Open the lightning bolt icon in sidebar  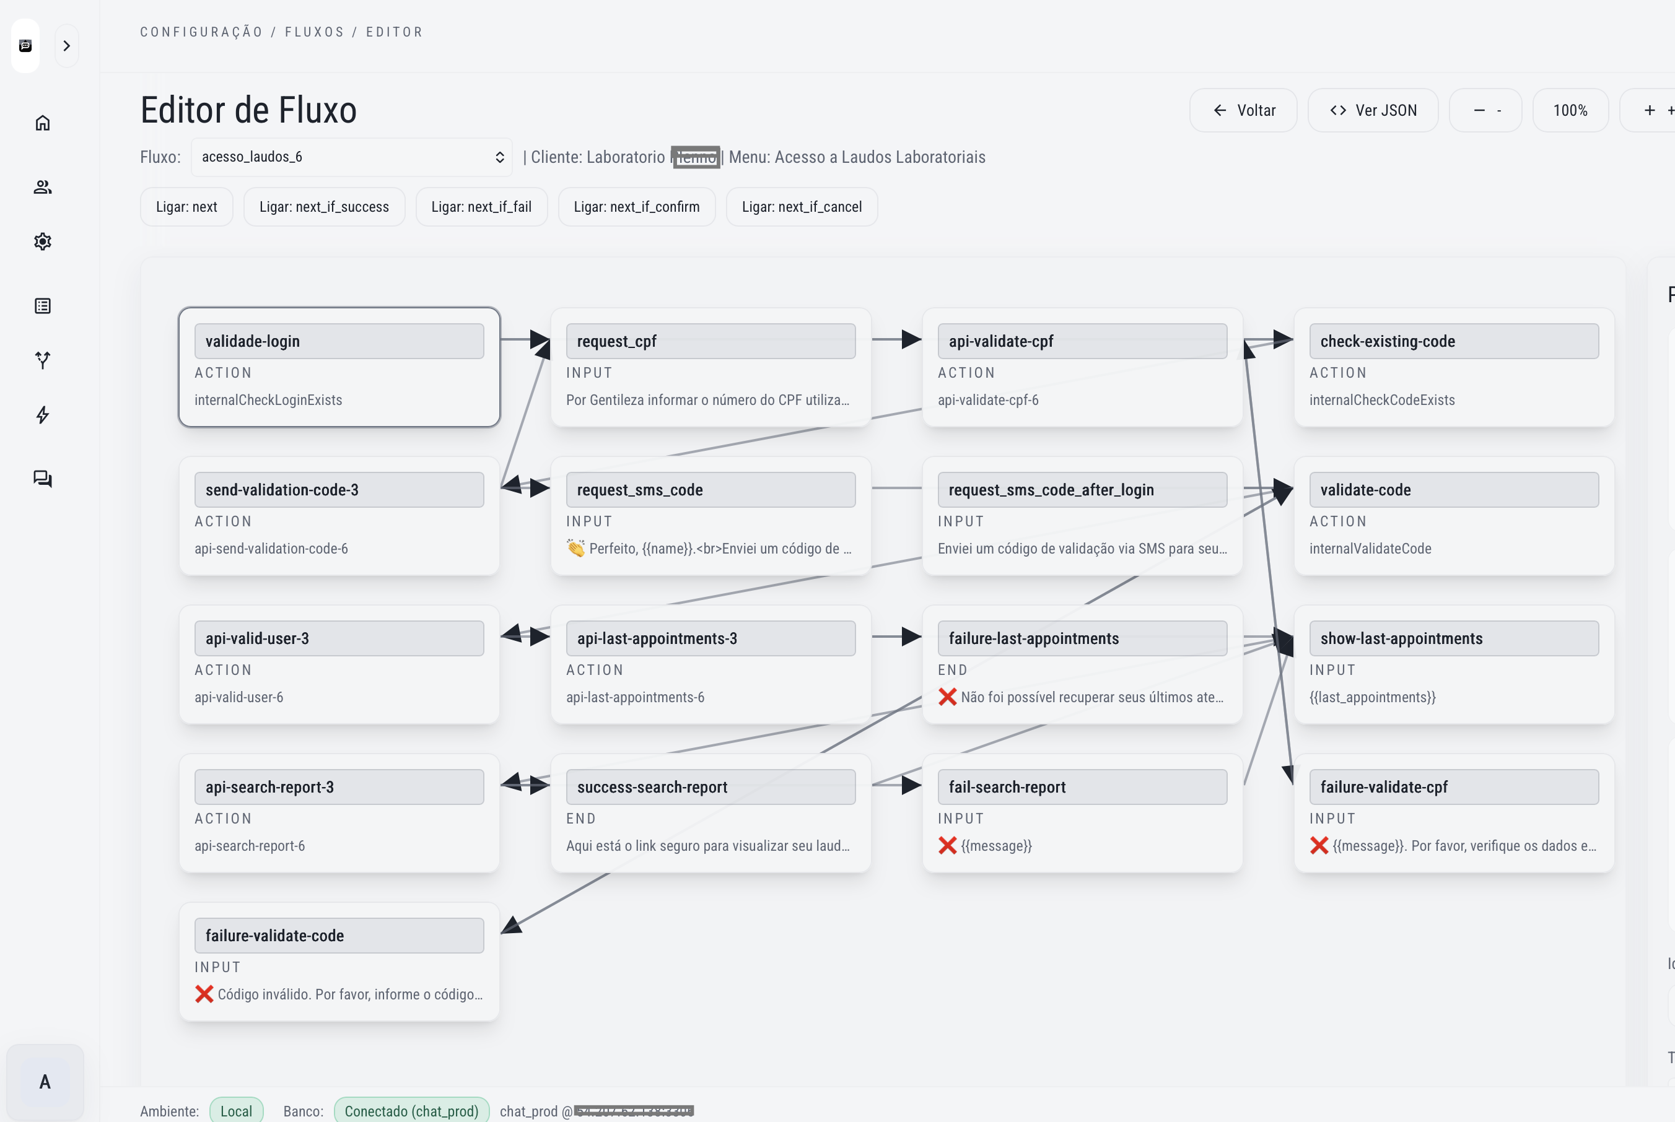coord(43,415)
